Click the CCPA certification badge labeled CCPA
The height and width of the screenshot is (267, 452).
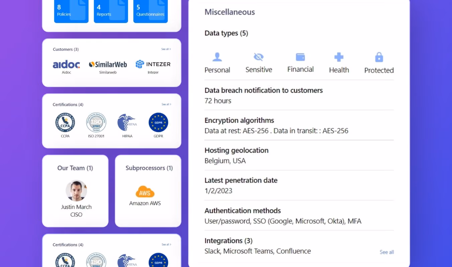tap(65, 122)
